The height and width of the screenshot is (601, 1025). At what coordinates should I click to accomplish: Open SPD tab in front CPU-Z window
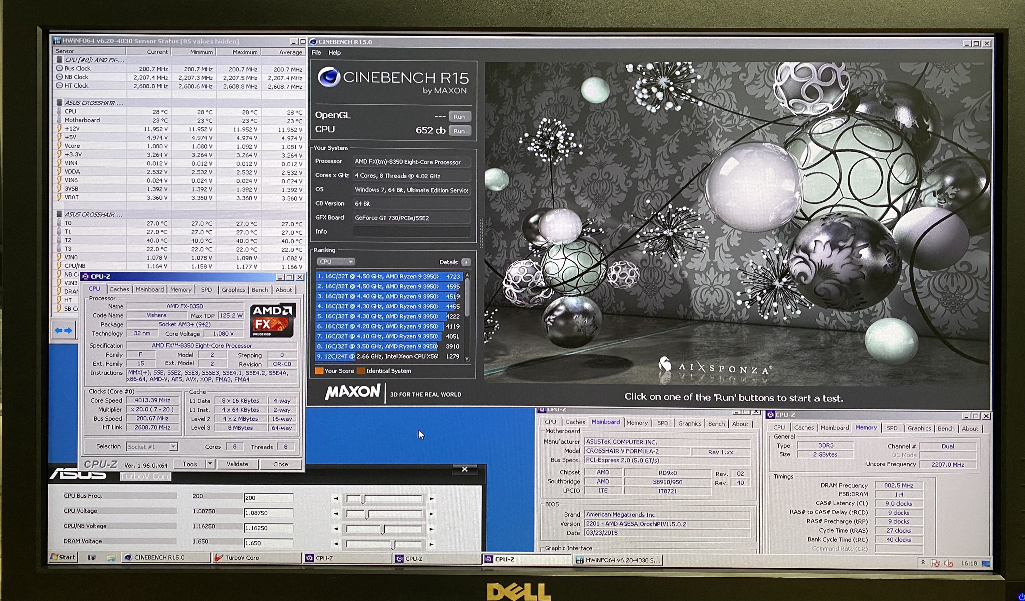pos(206,290)
